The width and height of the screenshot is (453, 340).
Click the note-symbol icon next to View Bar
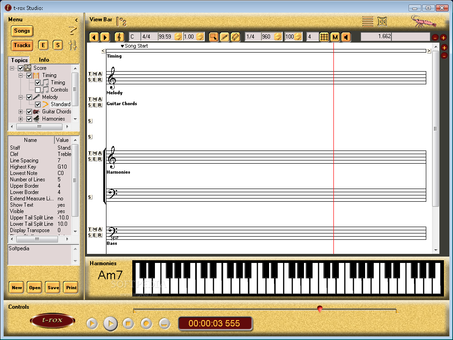tap(121, 21)
